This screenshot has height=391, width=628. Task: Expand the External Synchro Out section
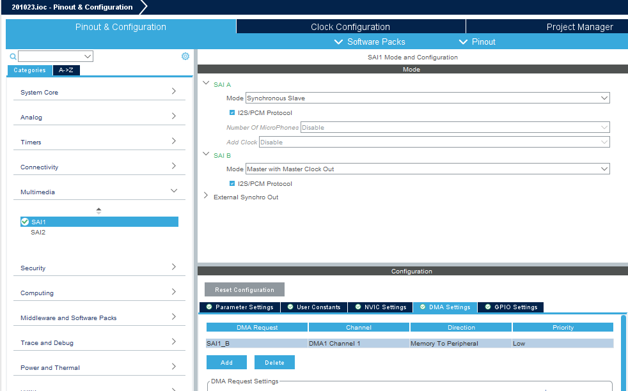pos(205,196)
